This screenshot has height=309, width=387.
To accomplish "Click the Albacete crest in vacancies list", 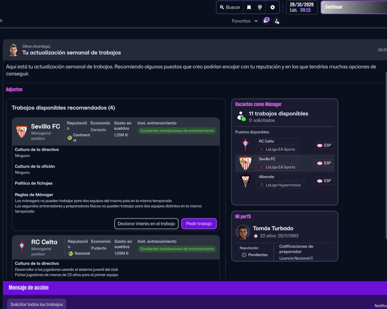I will [245, 181].
